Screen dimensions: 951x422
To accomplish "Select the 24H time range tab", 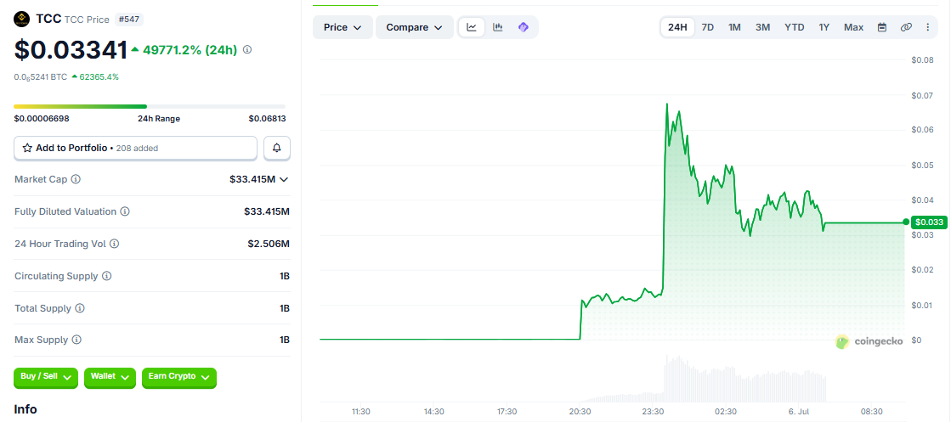I will click(677, 27).
